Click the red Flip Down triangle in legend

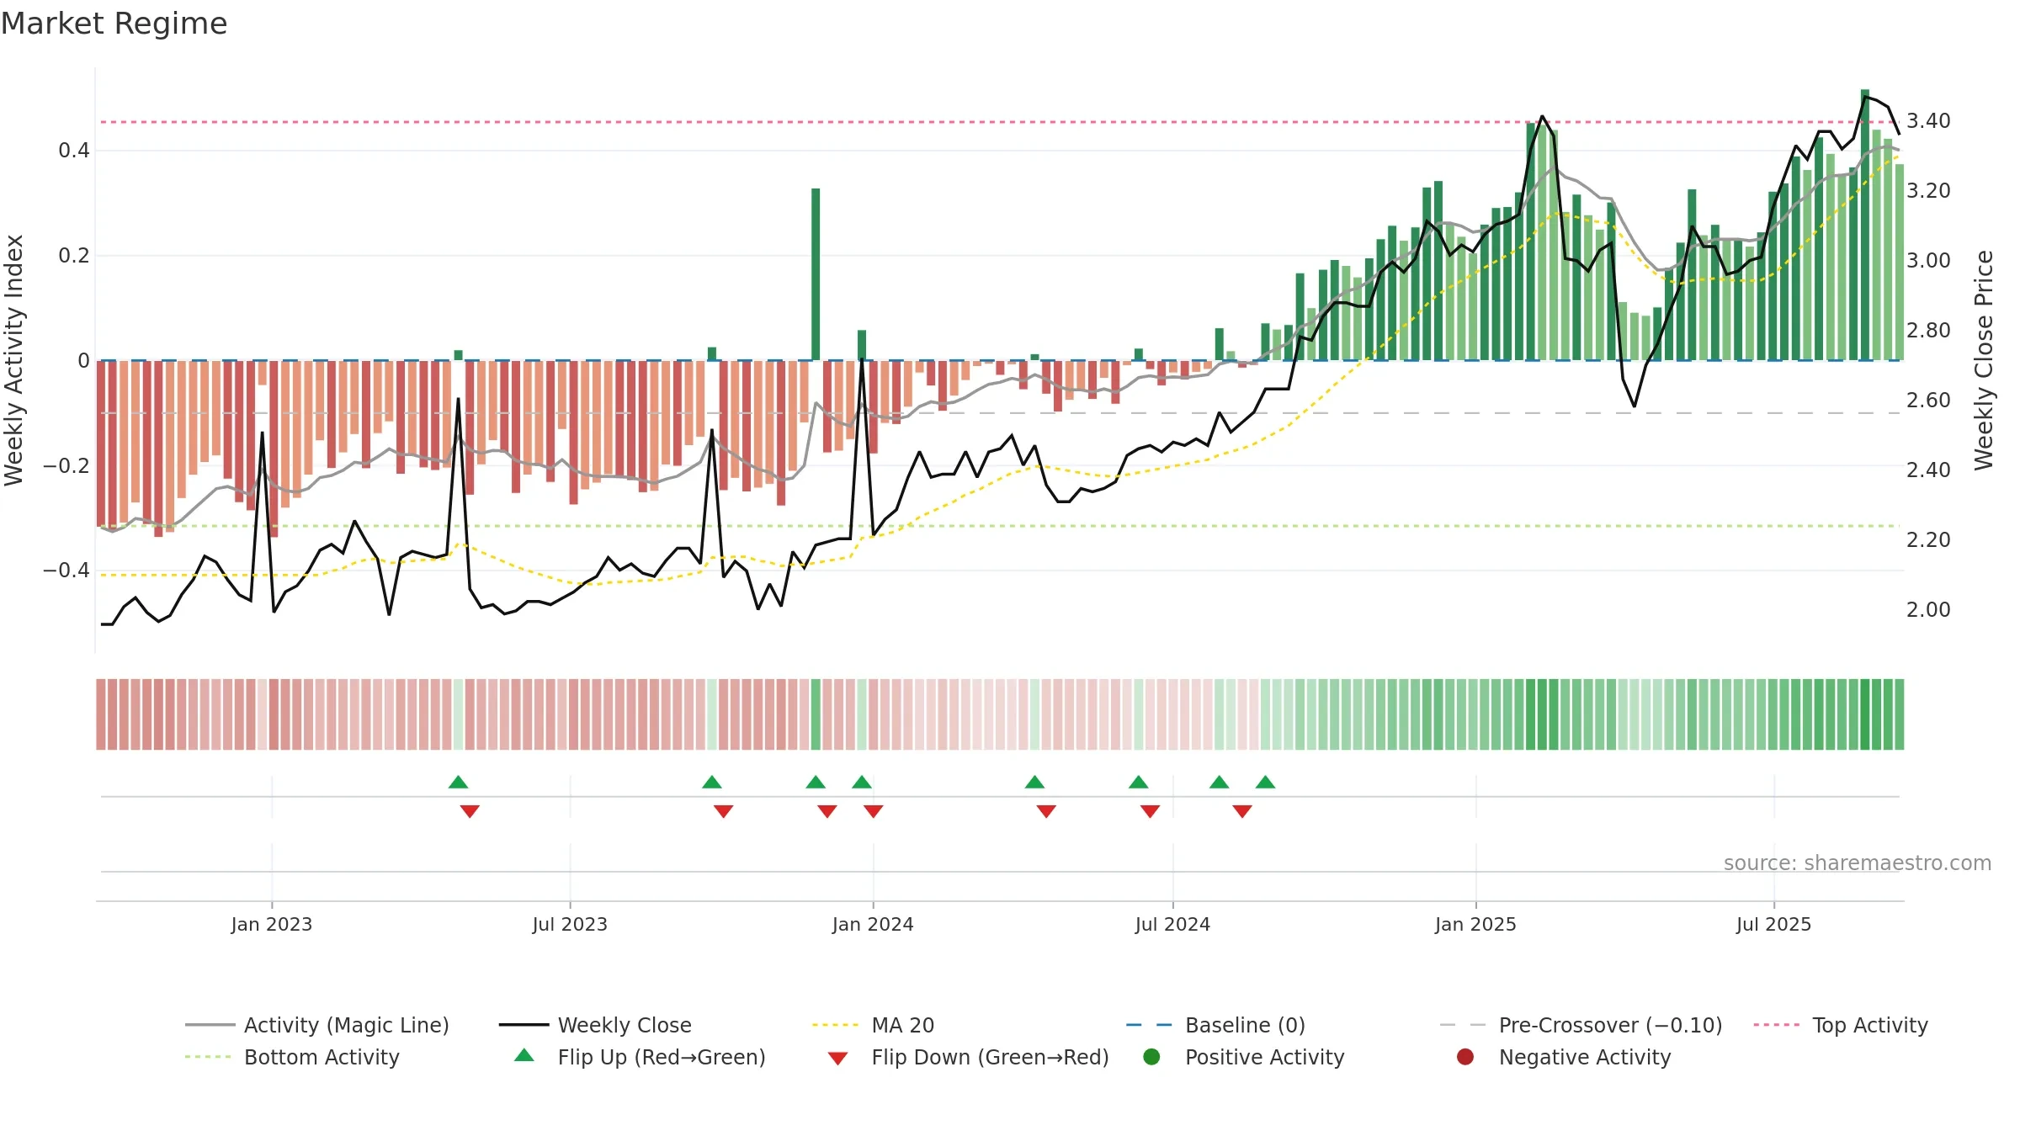pyautogui.click(x=837, y=1059)
